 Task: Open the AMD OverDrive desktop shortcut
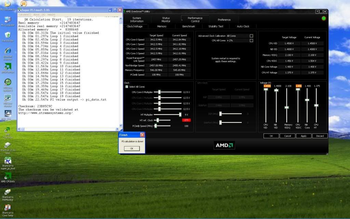pyautogui.click(x=8, y=133)
